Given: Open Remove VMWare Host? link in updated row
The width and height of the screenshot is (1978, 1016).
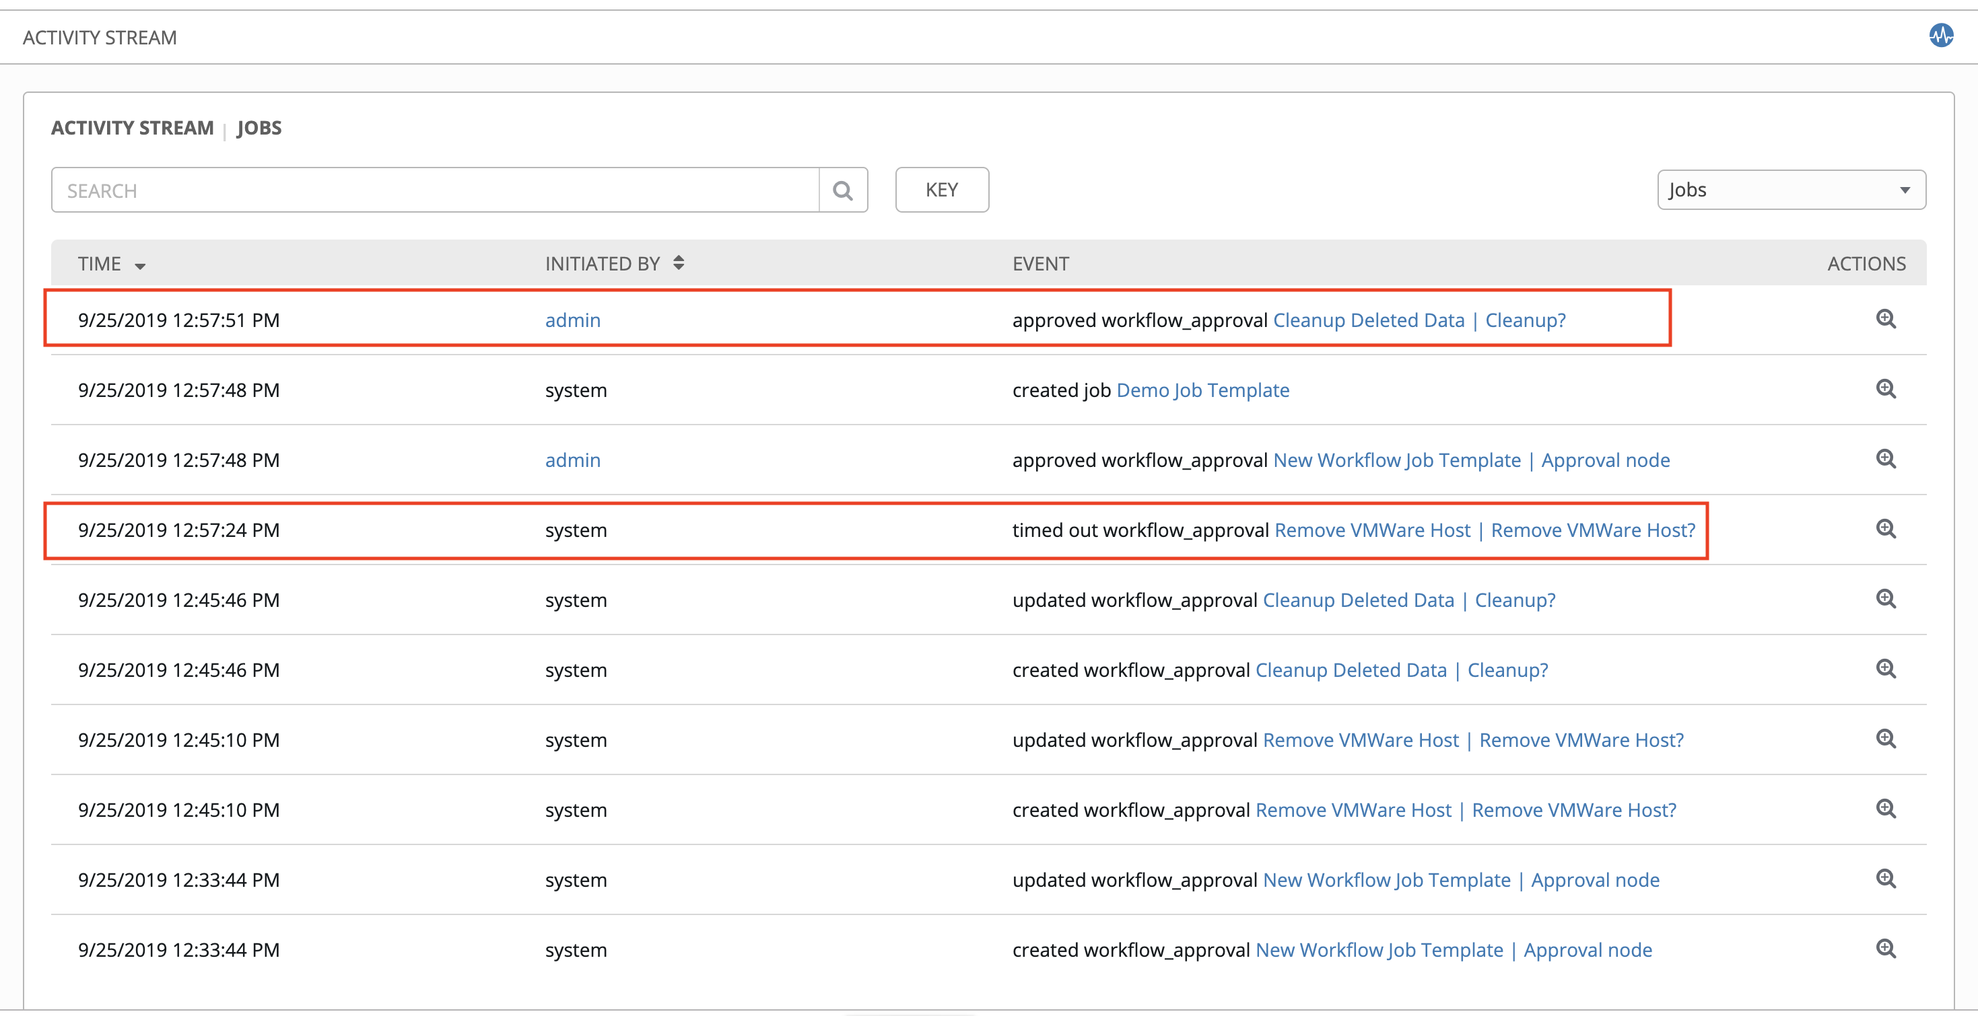Looking at the screenshot, I should click(x=1581, y=739).
